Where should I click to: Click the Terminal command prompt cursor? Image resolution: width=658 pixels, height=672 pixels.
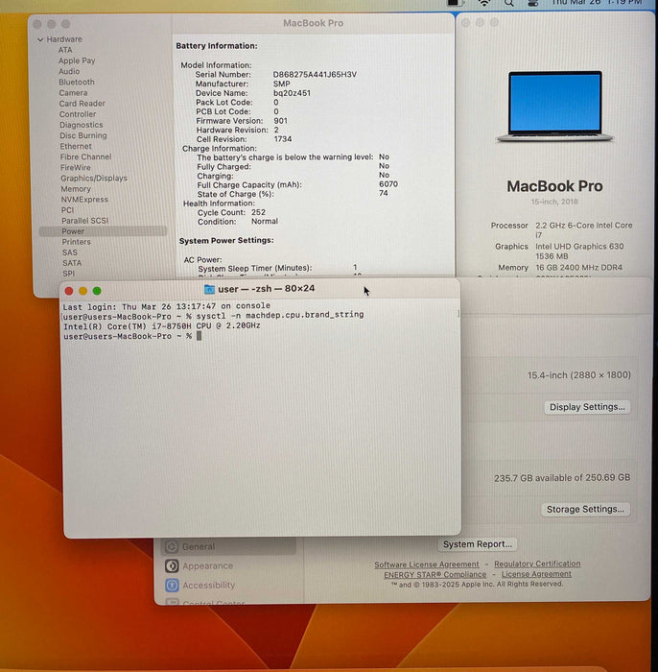click(199, 336)
